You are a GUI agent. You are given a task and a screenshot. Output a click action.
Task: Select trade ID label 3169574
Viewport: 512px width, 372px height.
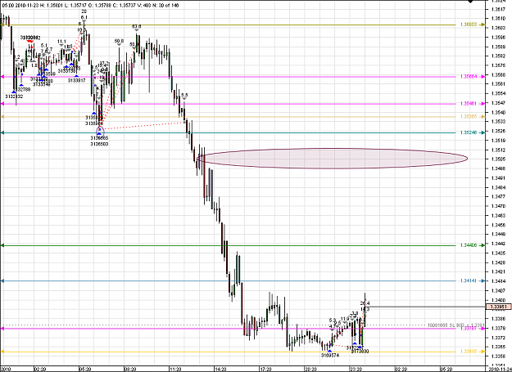(x=330, y=356)
